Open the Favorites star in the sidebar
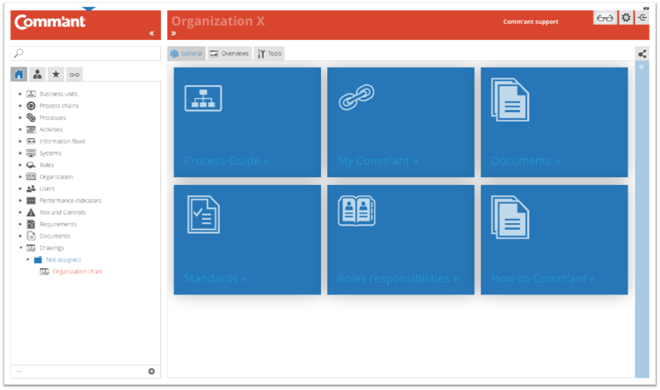The width and height of the screenshot is (660, 390). (x=55, y=73)
